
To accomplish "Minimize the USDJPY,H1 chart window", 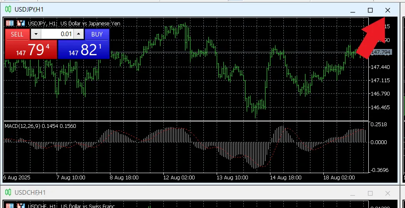I will (x=352, y=10).
